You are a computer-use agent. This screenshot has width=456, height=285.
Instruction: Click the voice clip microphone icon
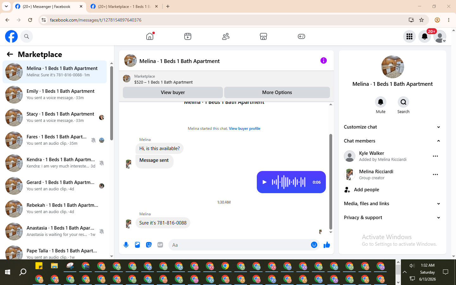pos(126,245)
